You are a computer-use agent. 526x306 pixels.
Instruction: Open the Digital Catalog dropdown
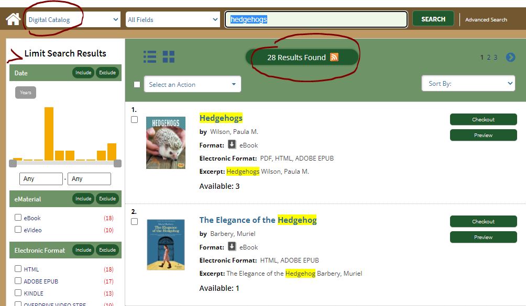tap(73, 19)
